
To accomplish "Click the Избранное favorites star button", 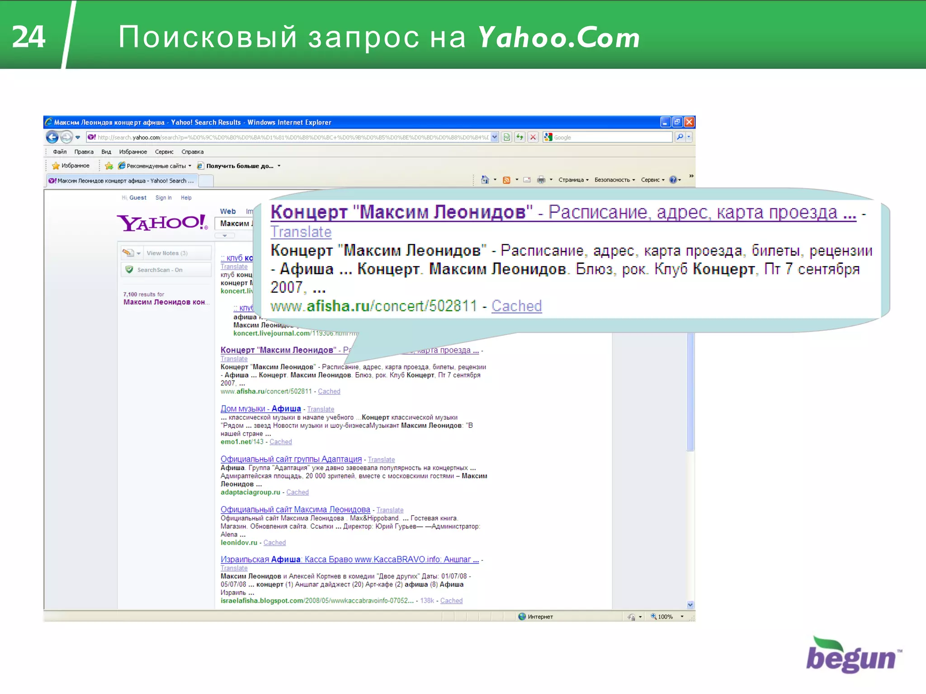I will [71, 166].
